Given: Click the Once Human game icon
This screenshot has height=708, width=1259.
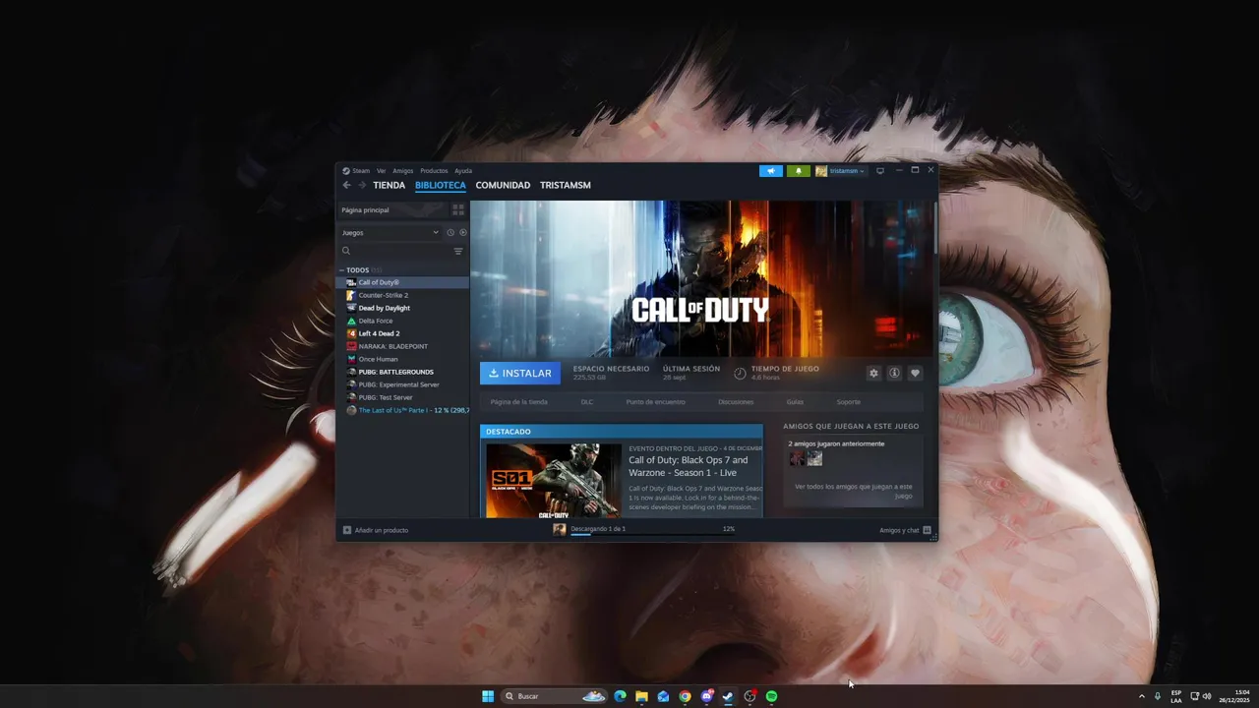Looking at the screenshot, I should tap(351, 359).
